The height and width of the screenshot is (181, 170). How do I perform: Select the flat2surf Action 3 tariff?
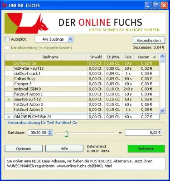click(82, 105)
